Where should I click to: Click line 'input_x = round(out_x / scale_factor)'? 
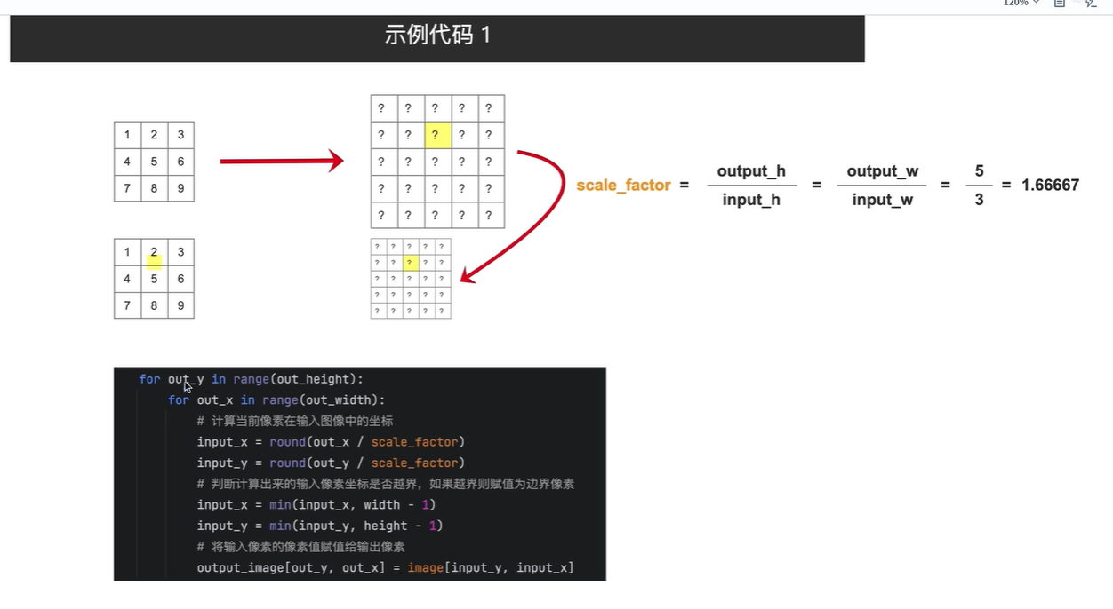coord(331,442)
